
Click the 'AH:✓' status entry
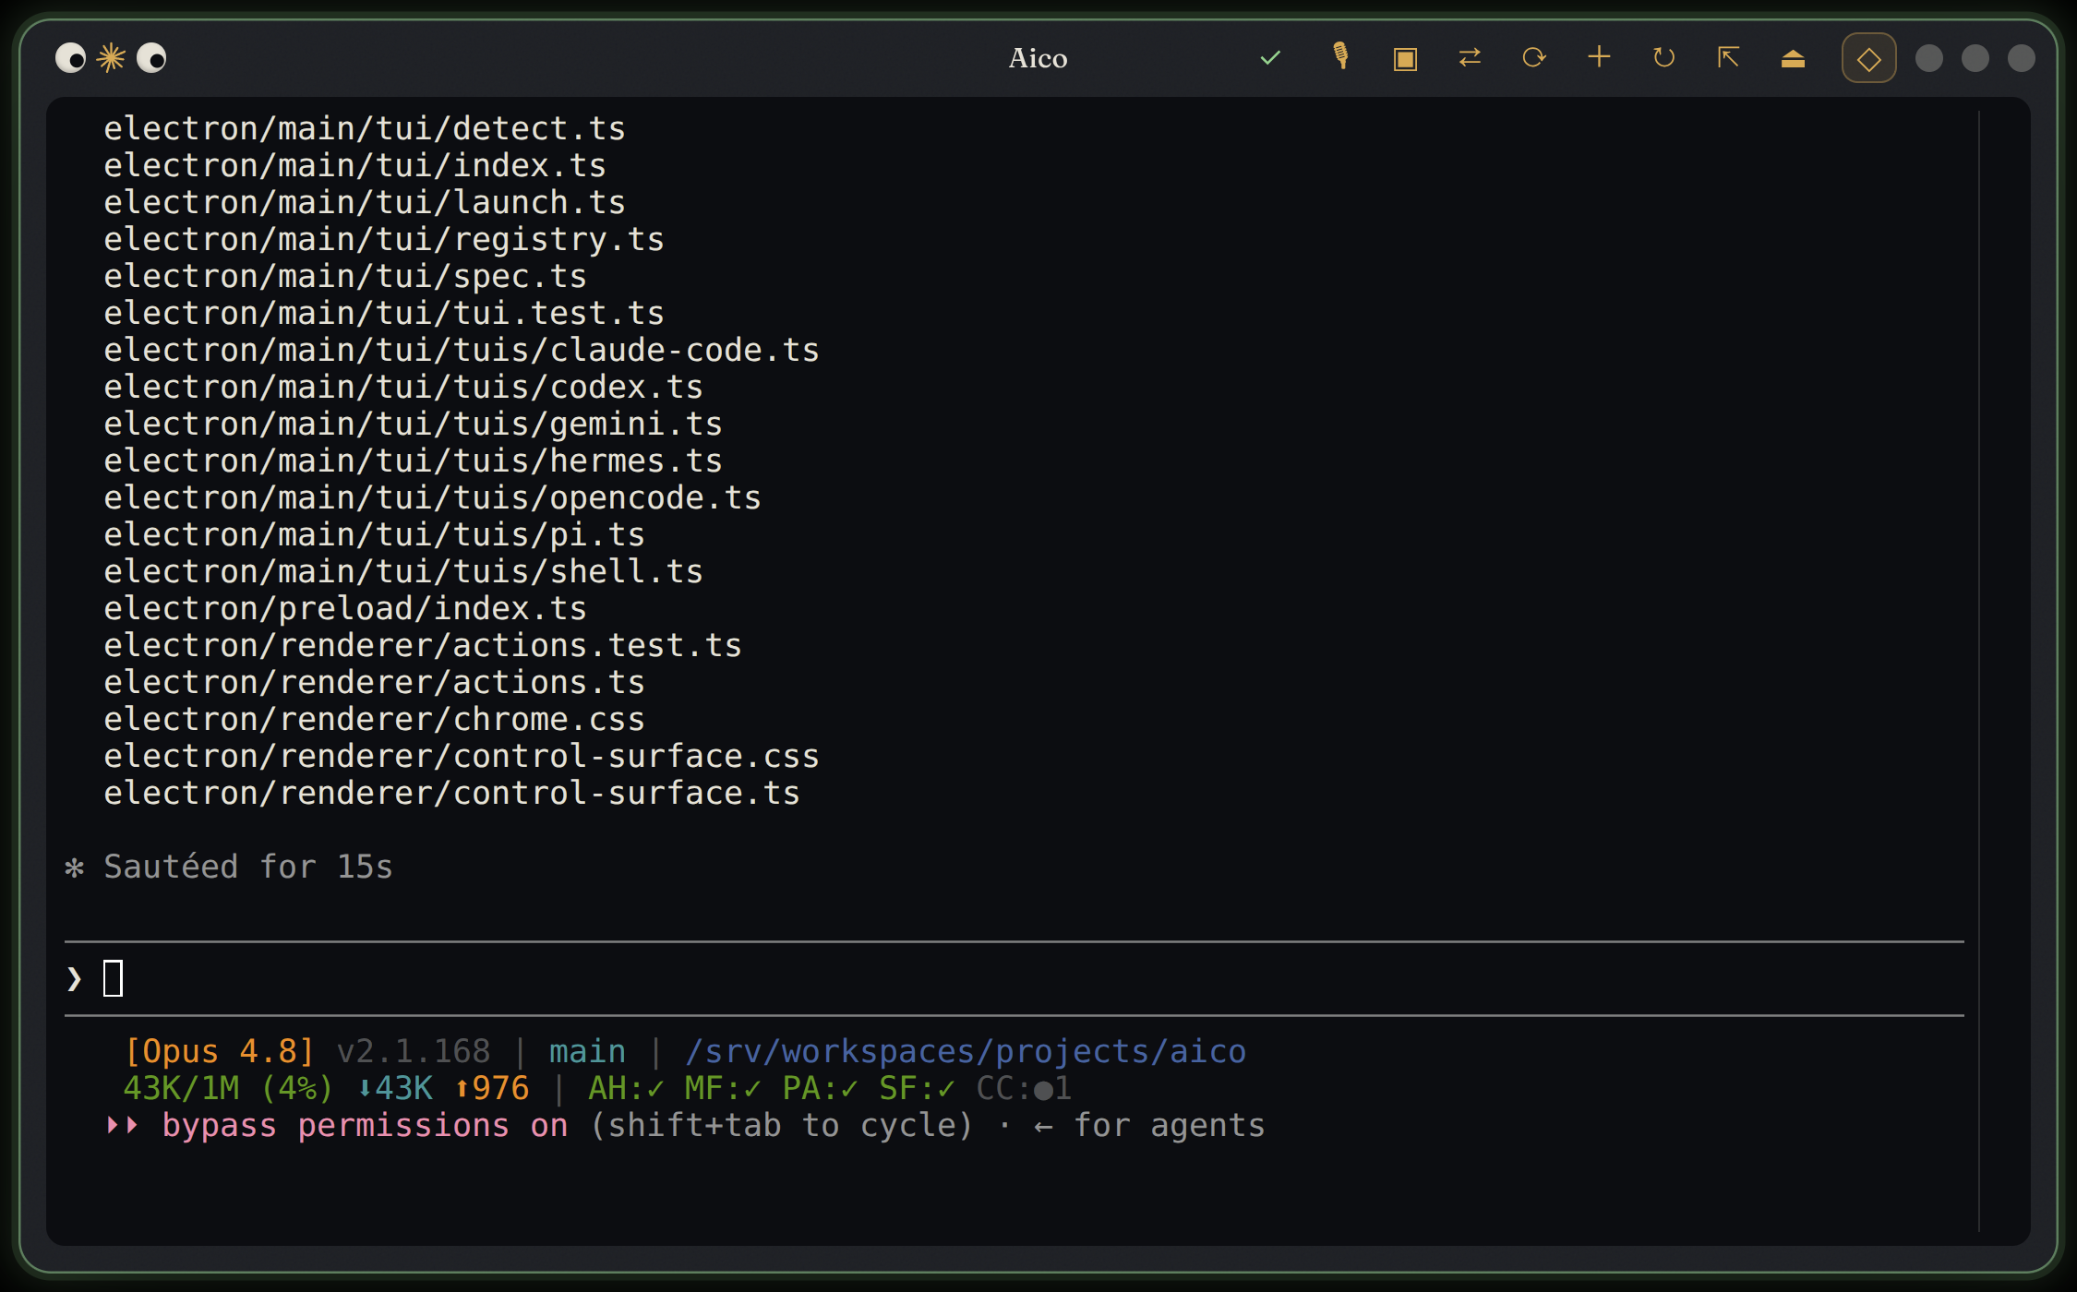pos(626,1088)
